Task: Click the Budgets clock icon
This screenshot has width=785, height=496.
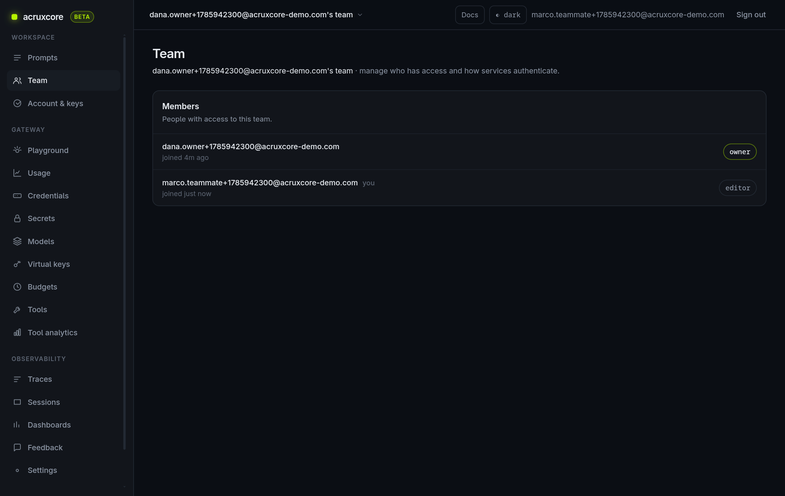Action: point(17,287)
